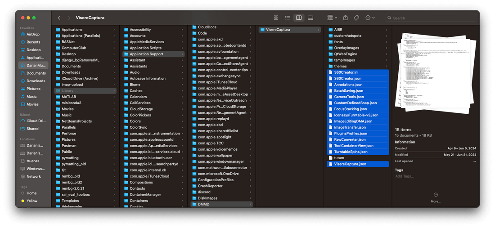Expand the discord folder chevron
This screenshot has height=228, width=495.
(x=250, y=192)
